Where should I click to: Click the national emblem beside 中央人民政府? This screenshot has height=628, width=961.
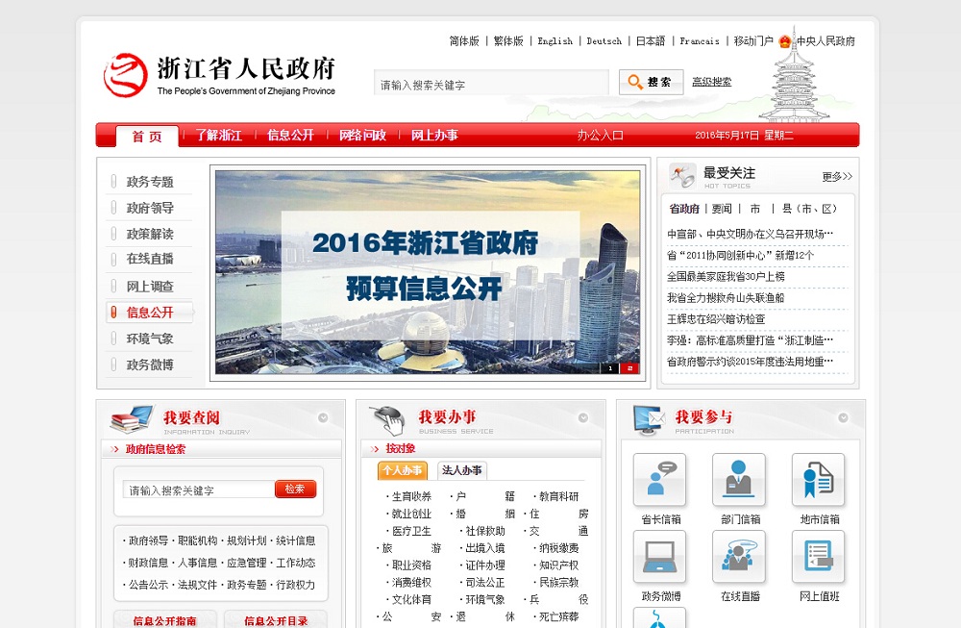785,41
